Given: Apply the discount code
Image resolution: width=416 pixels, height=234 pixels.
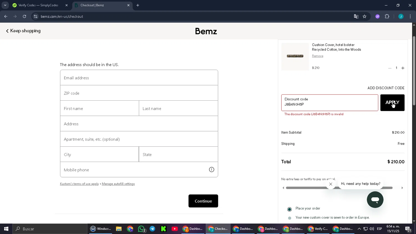Looking at the screenshot, I should coord(392,103).
